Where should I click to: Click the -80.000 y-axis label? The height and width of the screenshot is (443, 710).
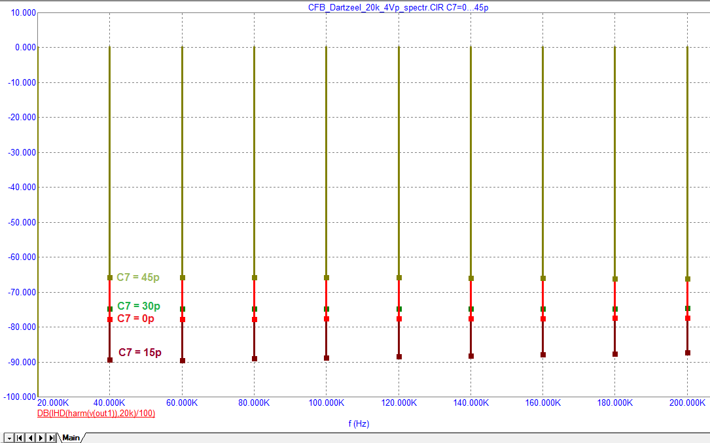tap(22, 327)
